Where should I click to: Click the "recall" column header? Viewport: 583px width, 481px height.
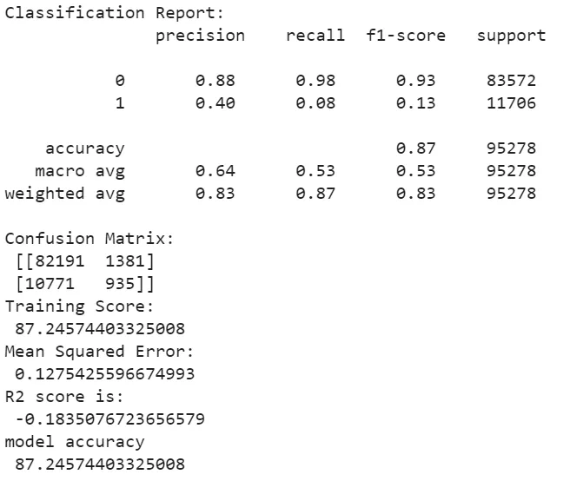tap(315, 36)
